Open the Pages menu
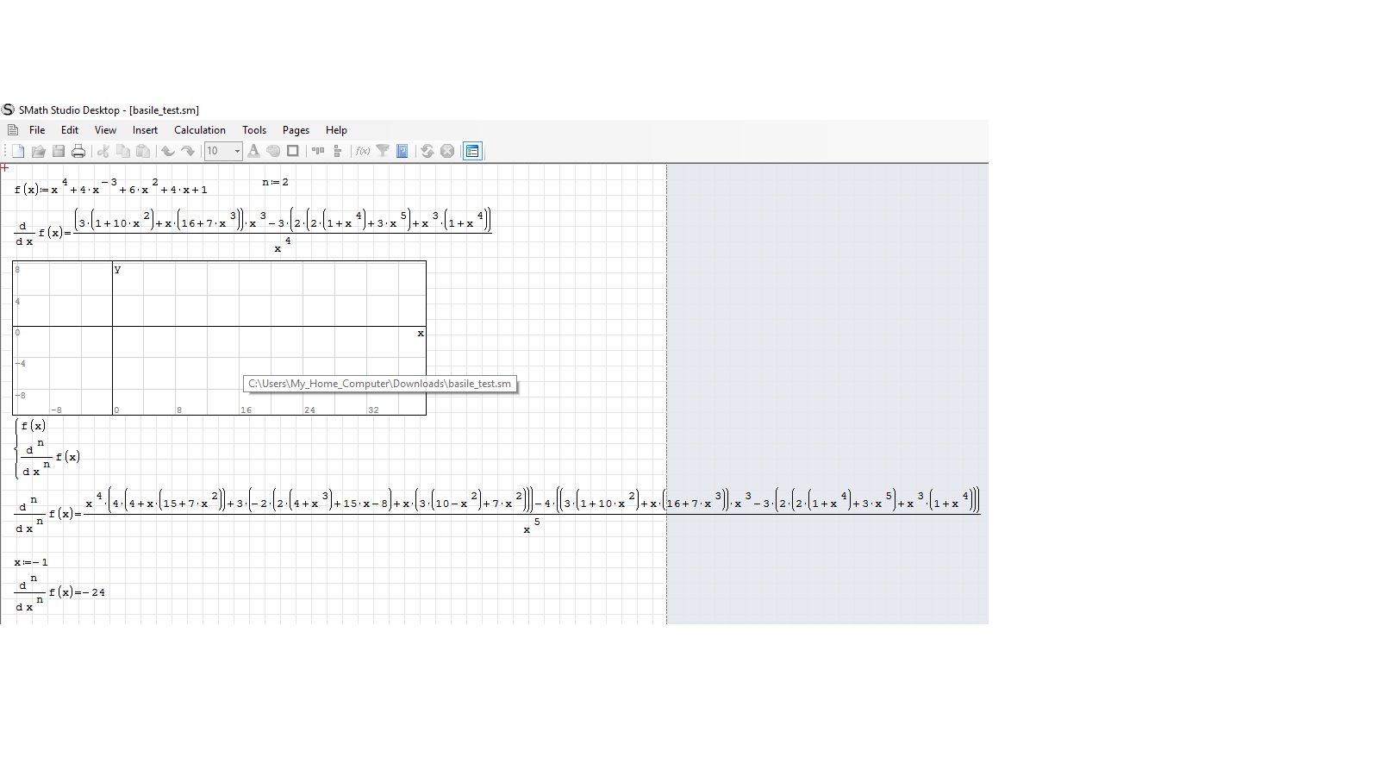Image resolution: width=1379 pixels, height=776 pixels. click(x=296, y=130)
